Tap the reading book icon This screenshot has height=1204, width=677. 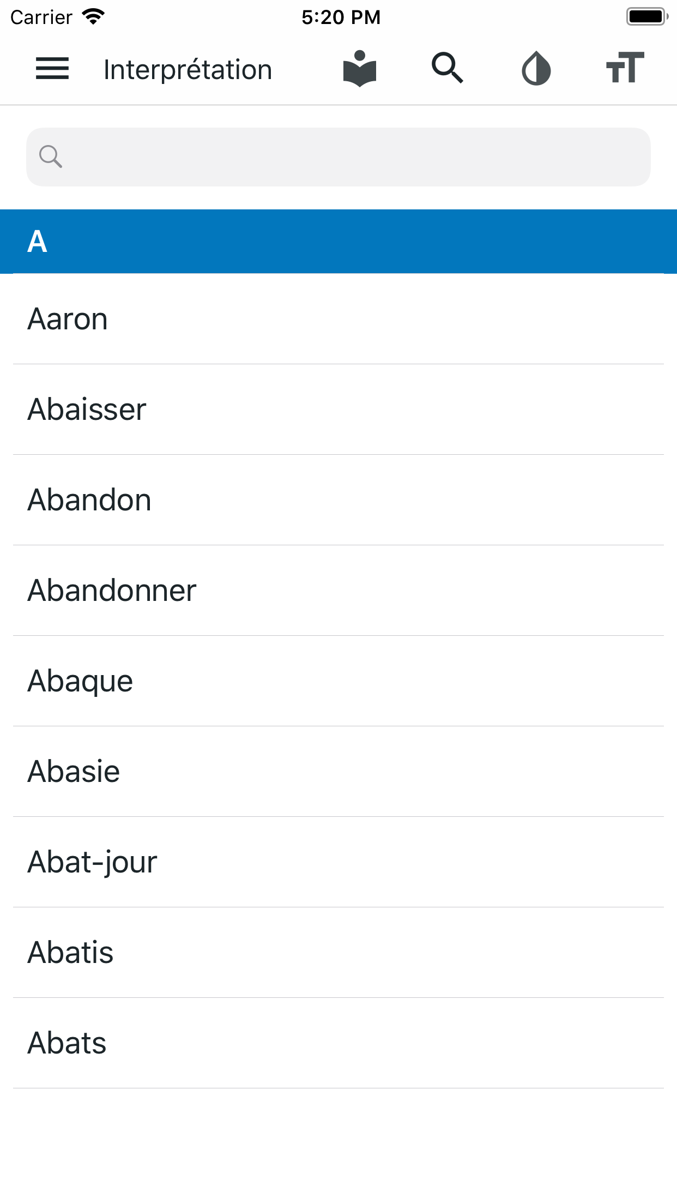pyautogui.click(x=360, y=69)
